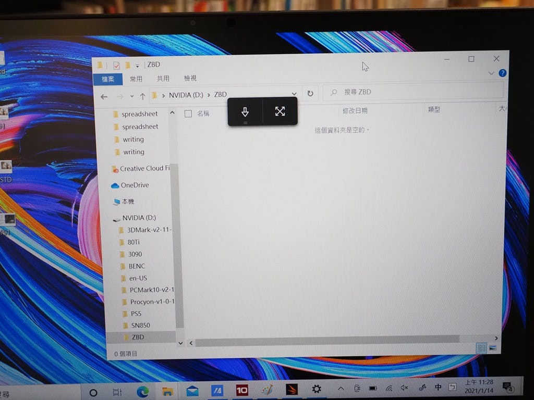Viewport: 534px width, 400px height.
Task: Go up one folder level
Action: [143, 96]
